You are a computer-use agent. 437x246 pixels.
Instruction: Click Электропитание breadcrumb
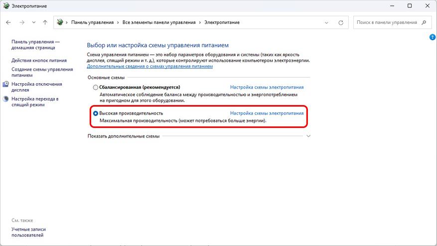(x=222, y=22)
